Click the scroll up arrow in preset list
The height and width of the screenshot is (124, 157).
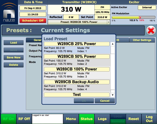[113, 44]
